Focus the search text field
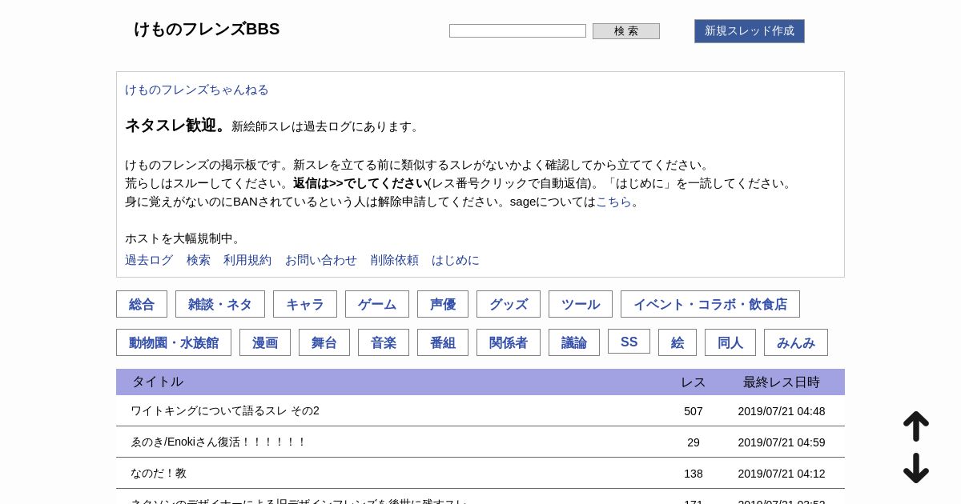Screen dimensions: 961x504 point(517,31)
